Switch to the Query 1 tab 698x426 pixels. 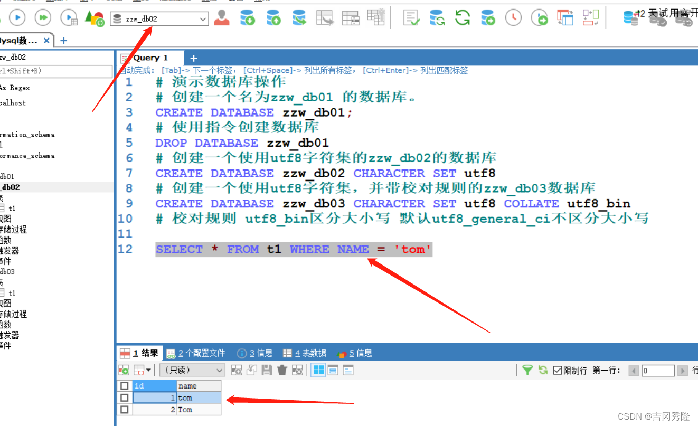tap(150, 58)
